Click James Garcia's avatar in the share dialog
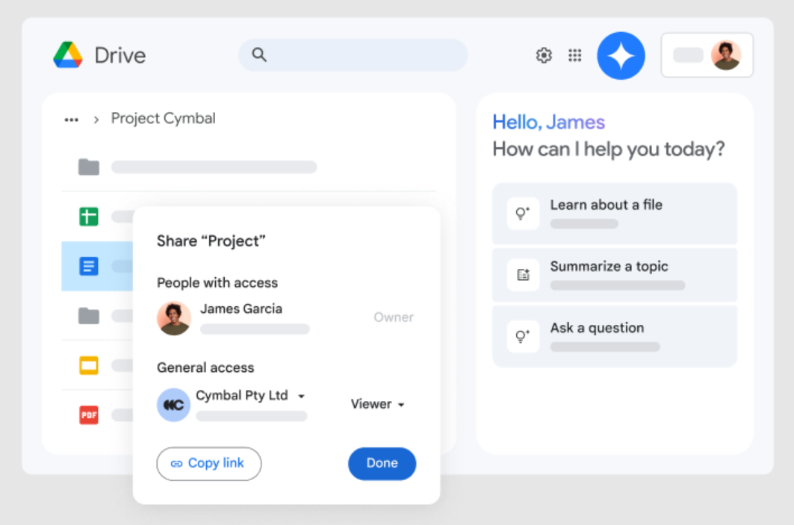The height and width of the screenshot is (525, 794). tap(174, 318)
